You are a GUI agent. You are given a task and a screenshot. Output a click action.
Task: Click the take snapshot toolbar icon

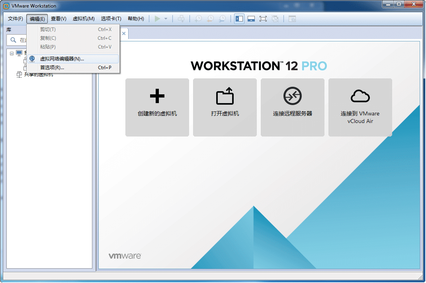coord(198,19)
